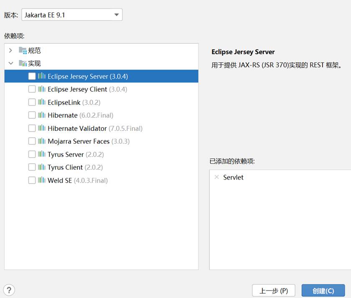Enable the Tyrus Server checkbox
This screenshot has height=298, width=351.
pyautogui.click(x=32, y=154)
